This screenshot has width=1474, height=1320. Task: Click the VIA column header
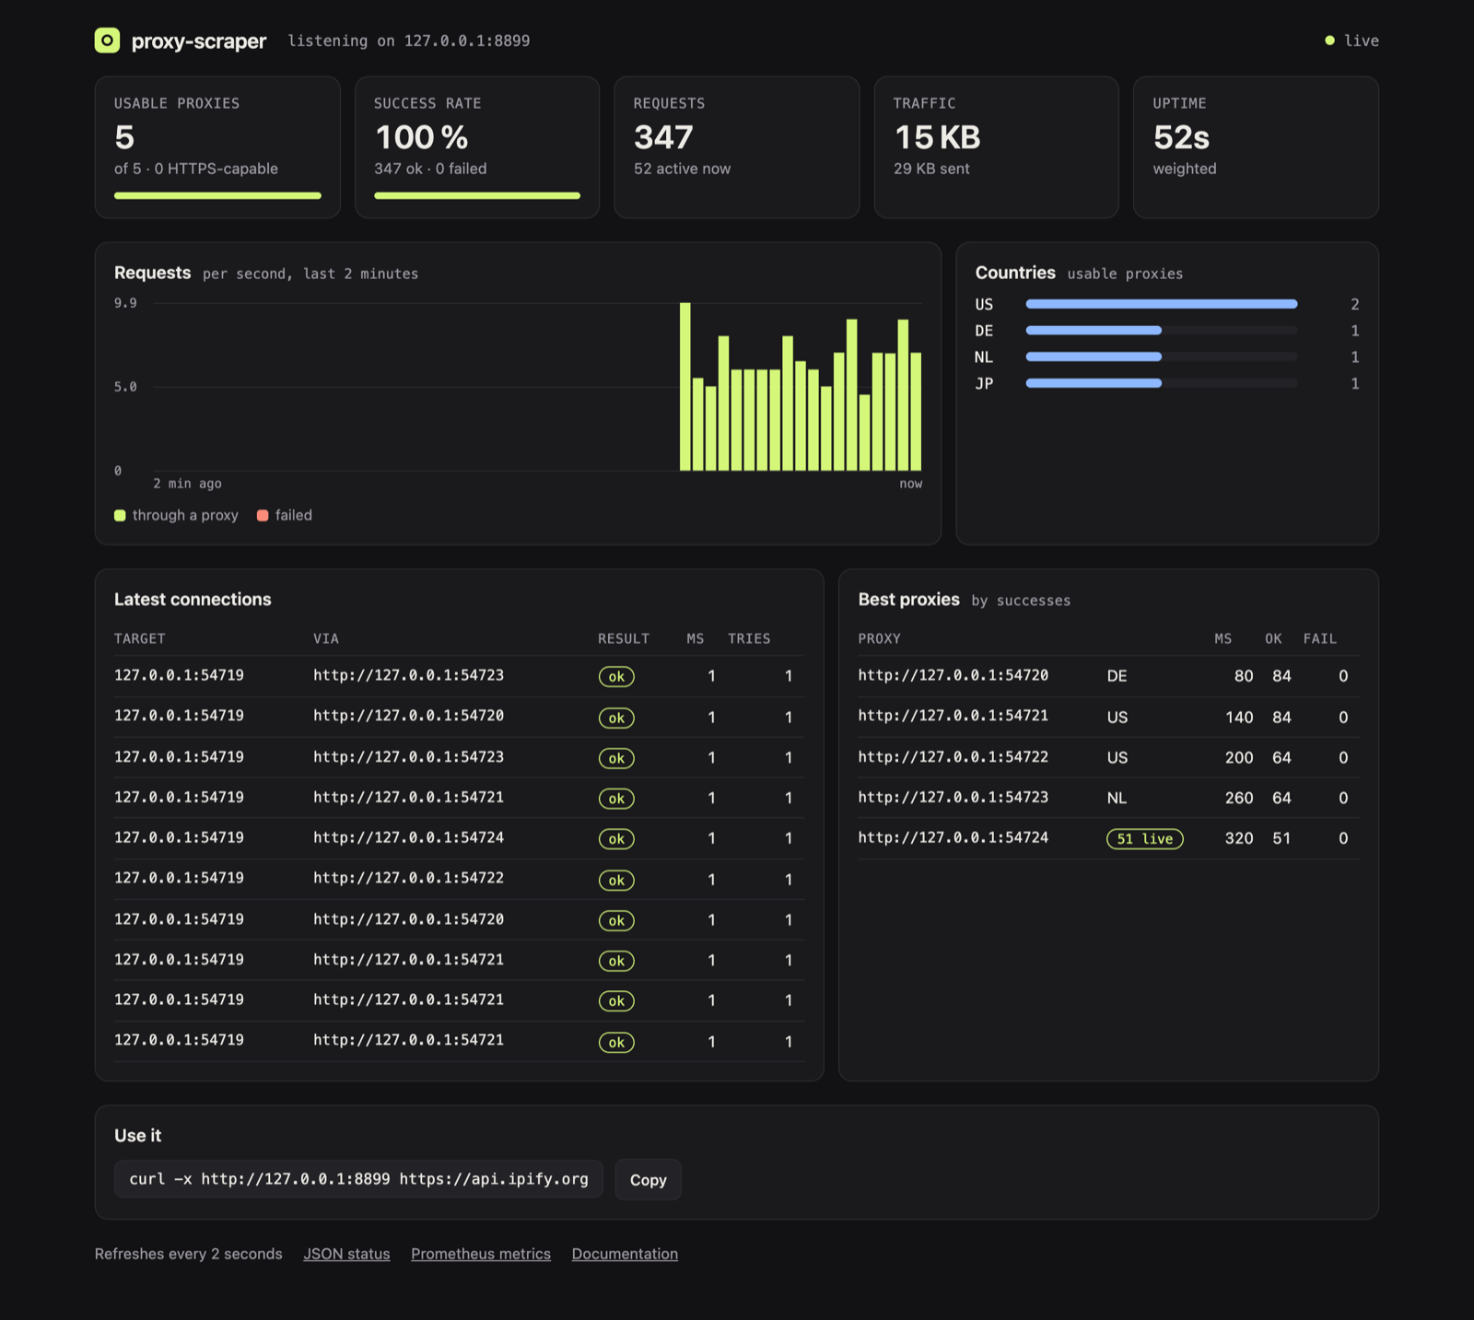coord(326,638)
